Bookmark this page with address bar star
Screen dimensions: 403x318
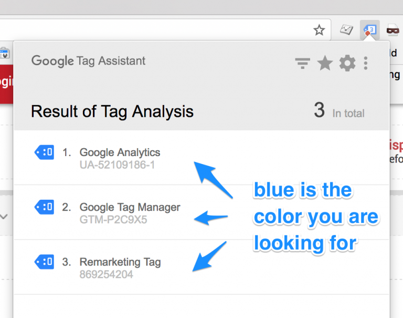click(x=319, y=30)
